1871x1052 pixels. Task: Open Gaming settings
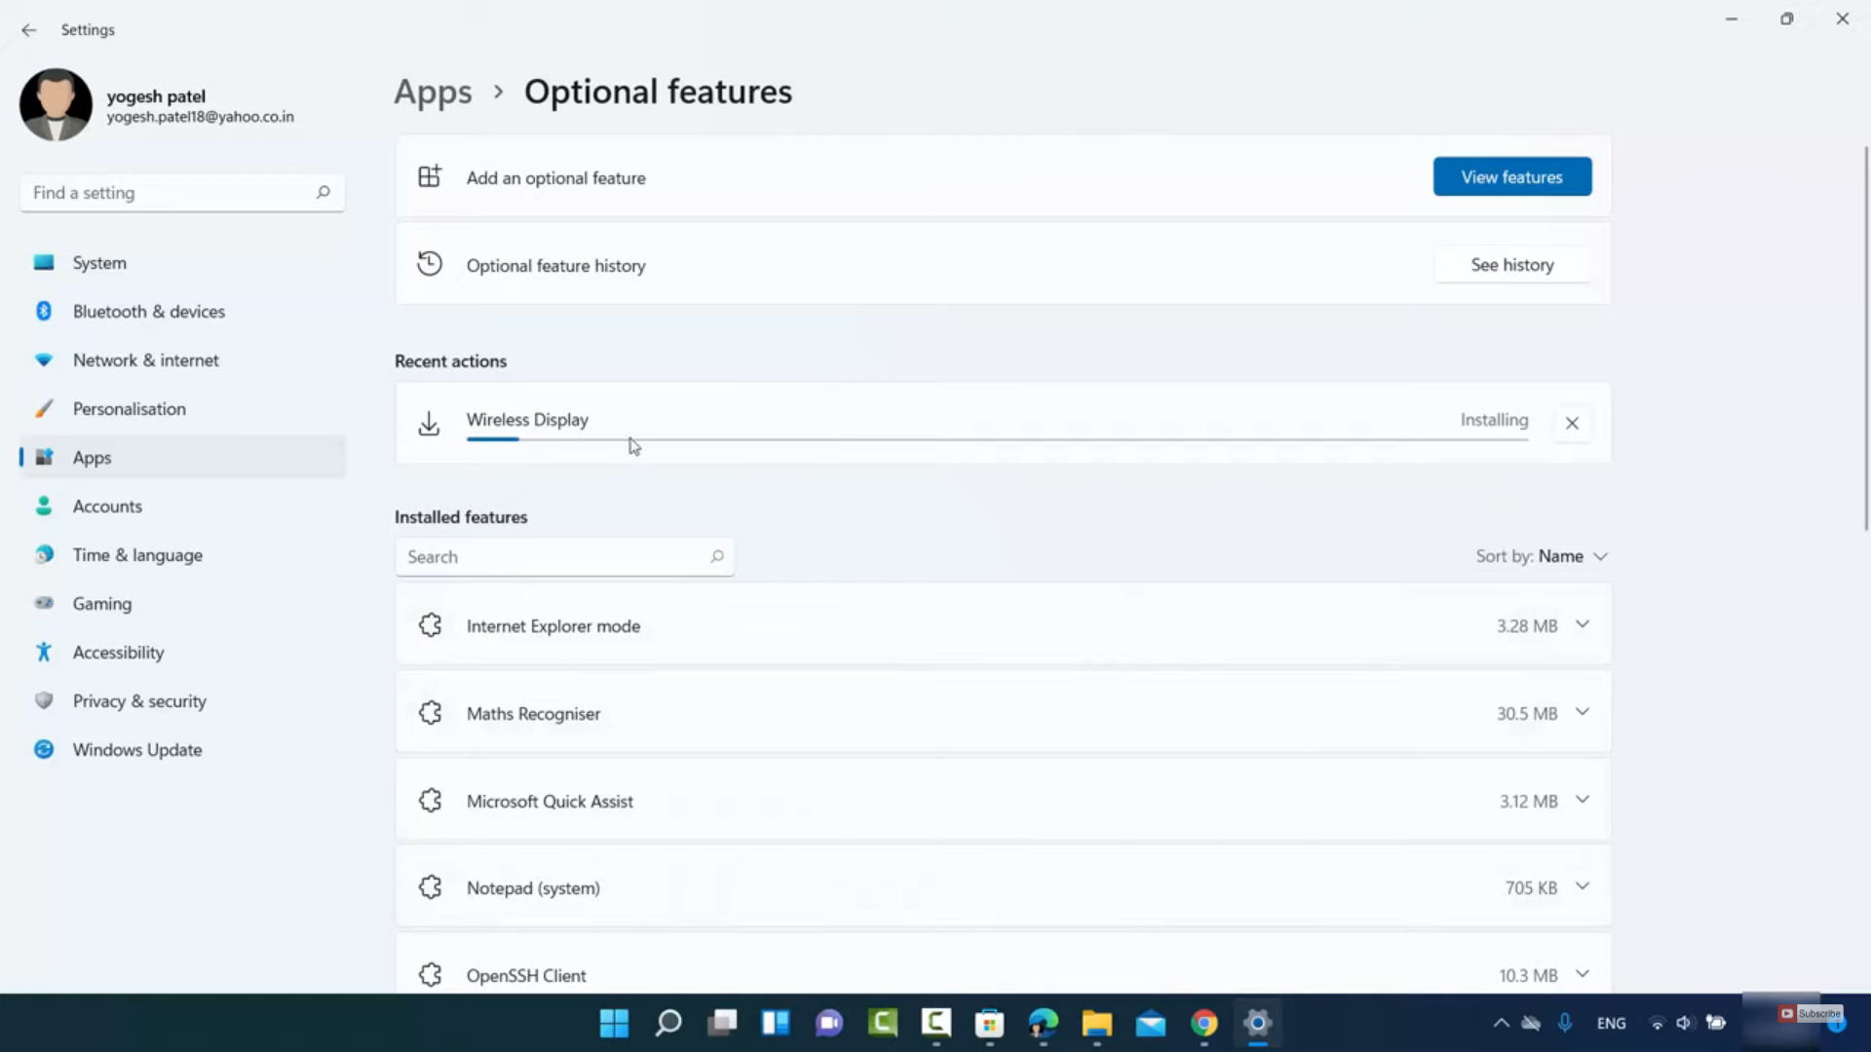click(x=182, y=604)
